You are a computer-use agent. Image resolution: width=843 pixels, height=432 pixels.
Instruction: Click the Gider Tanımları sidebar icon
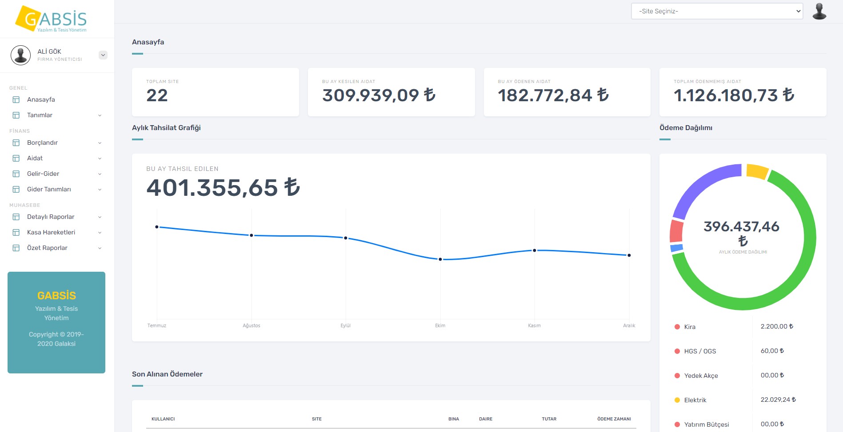[x=16, y=189]
